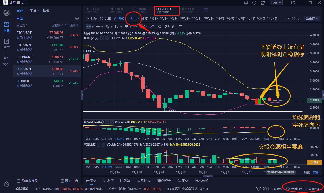Close the BOLL indicator with X
Viewport: 324px width, 193px height.
point(107,38)
